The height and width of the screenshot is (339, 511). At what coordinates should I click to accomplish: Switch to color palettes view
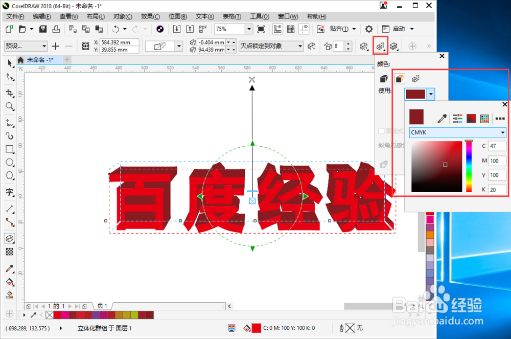[x=484, y=119]
